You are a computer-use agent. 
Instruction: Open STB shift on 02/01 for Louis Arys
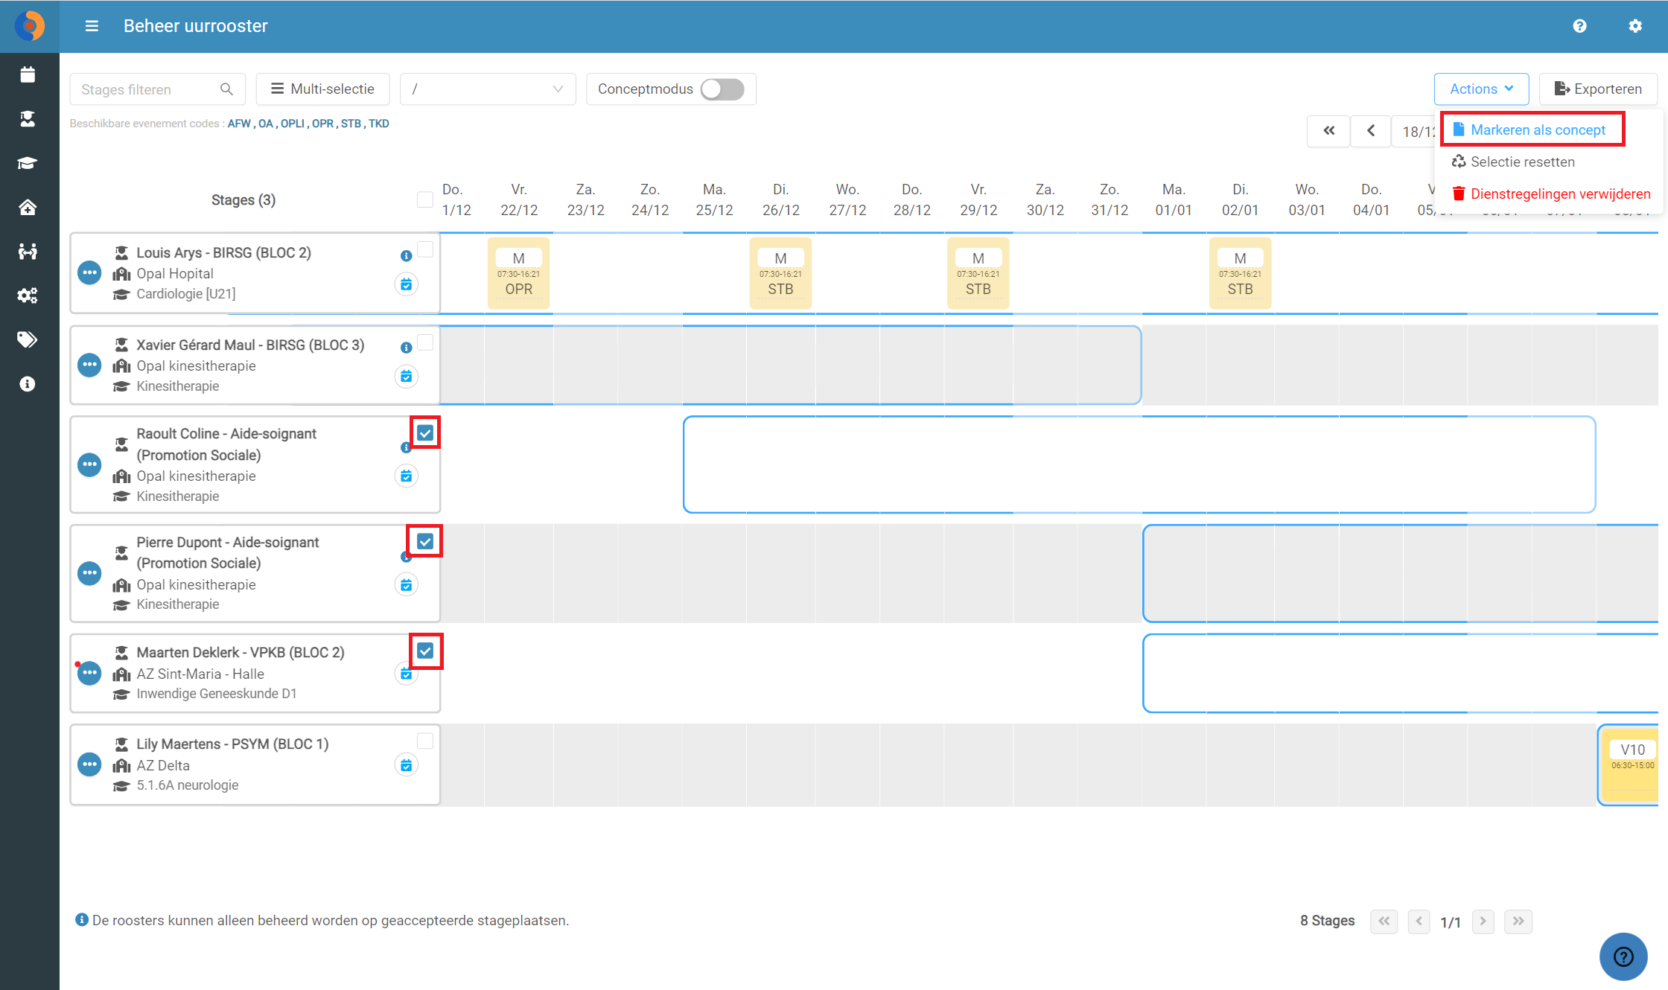(x=1240, y=273)
